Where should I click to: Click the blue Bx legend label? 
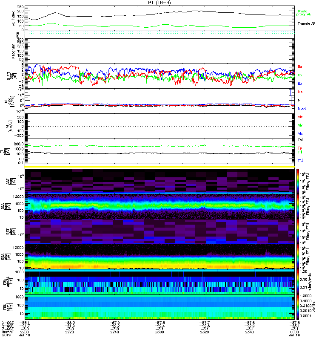(x=300, y=83)
